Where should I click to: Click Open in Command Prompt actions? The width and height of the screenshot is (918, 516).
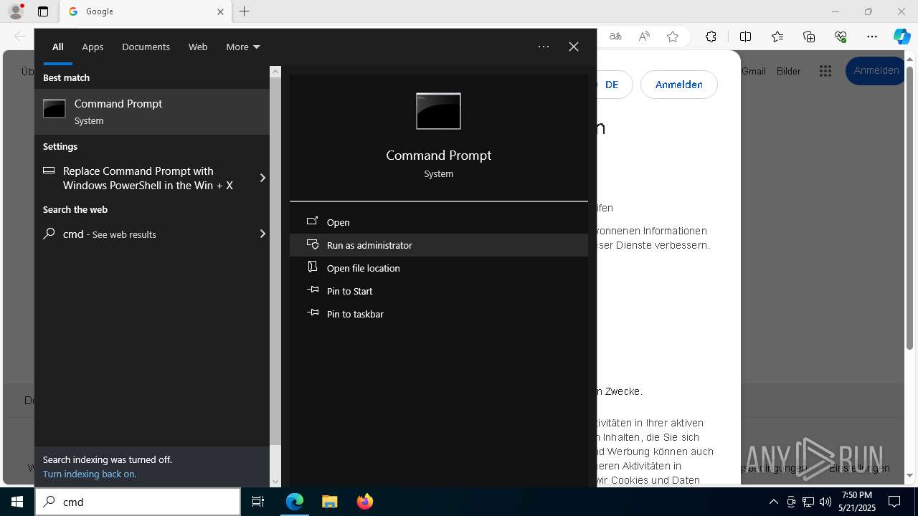[438, 222]
